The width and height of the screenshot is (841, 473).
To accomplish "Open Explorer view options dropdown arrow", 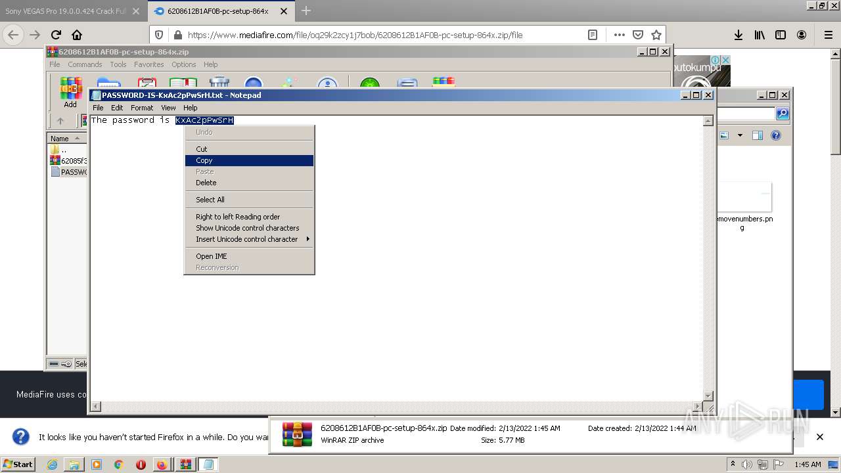I will (x=740, y=135).
